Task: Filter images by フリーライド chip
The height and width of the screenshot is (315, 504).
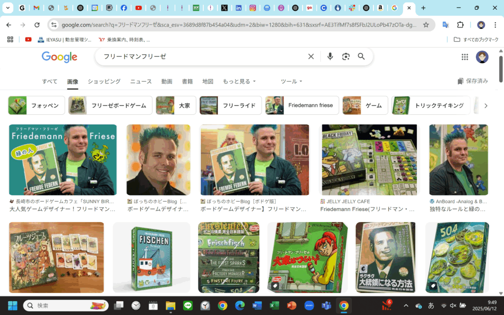Action: click(x=230, y=105)
